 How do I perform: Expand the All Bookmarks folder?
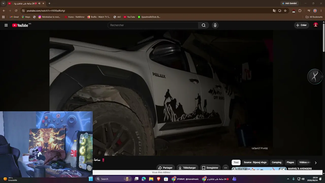pos(314,17)
